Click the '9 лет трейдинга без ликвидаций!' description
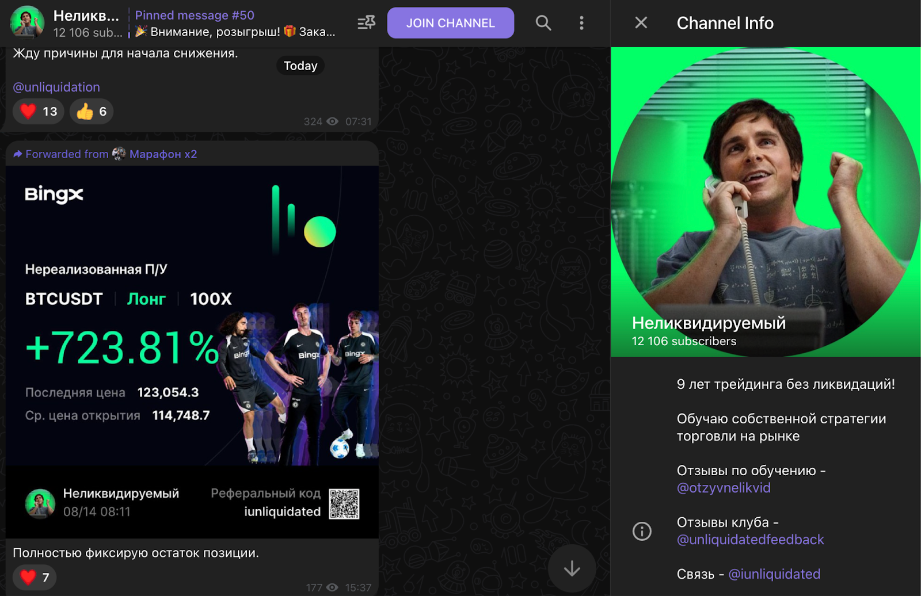Screen dimensions: 921x596 point(786,384)
